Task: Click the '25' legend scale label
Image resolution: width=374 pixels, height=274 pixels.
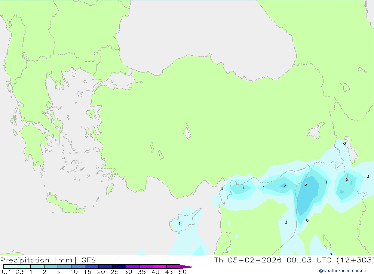Action: 115,272
